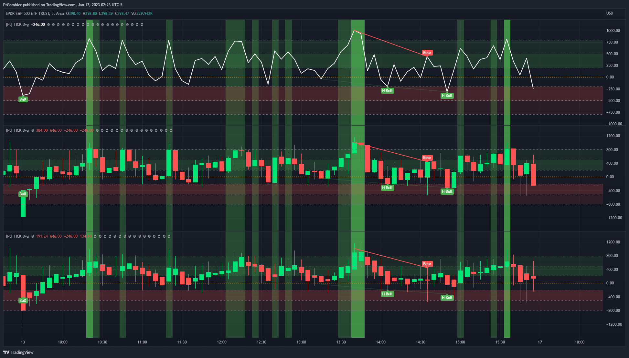Click the PtGambler publisher caption at the top
629x358 pixels.
point(63,5)
